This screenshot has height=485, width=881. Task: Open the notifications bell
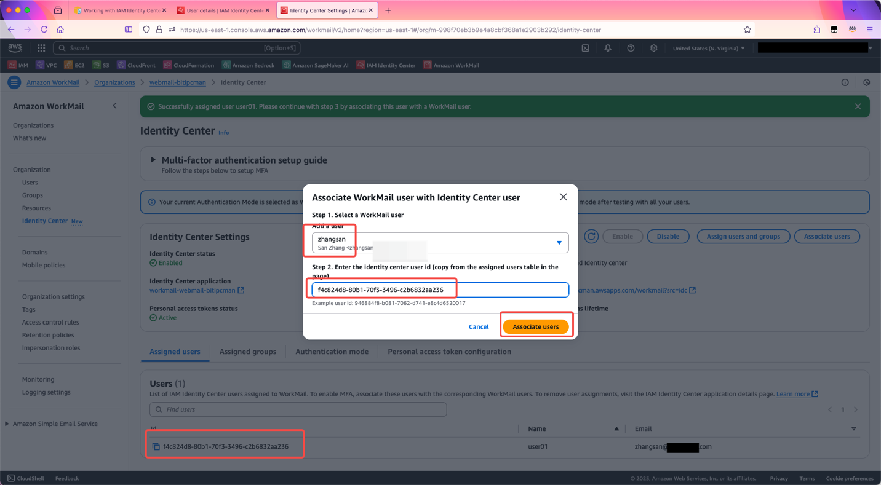click(x=608, y=48)
